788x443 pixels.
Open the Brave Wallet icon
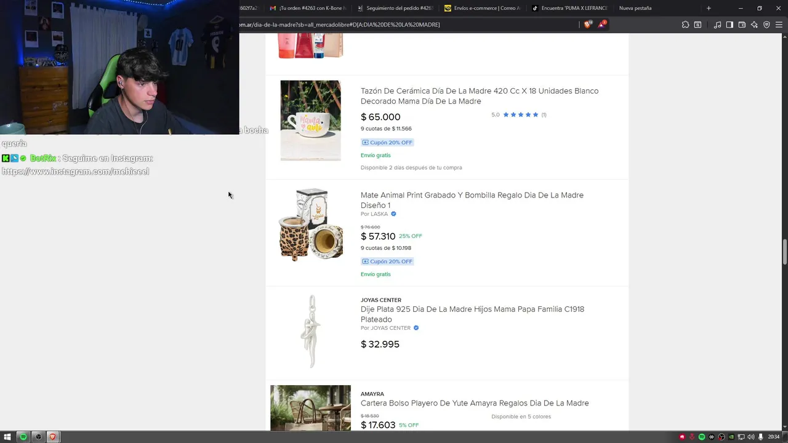pyautogui.click(x=742, y=25)
